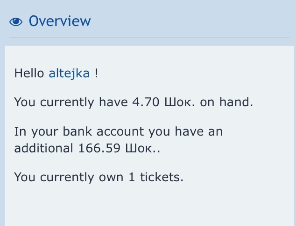The height and width of the screenshot is (226, 296).
Task: Click the word Hello in the greeting
Action: click(x=30, y=73)
